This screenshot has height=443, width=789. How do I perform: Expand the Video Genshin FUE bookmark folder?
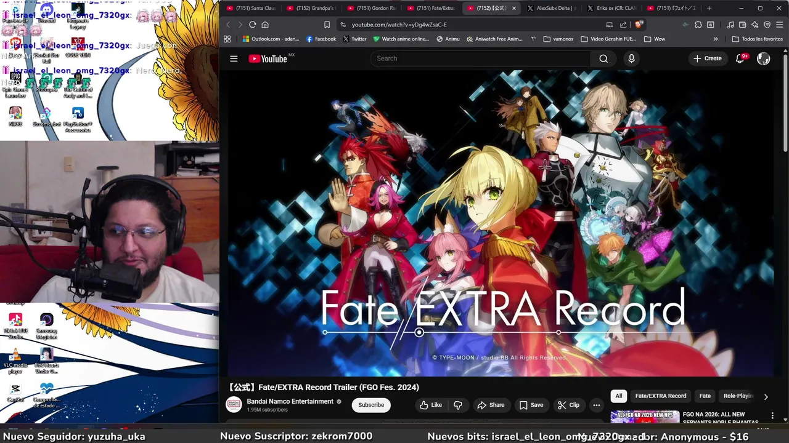[x=608, y=39]
